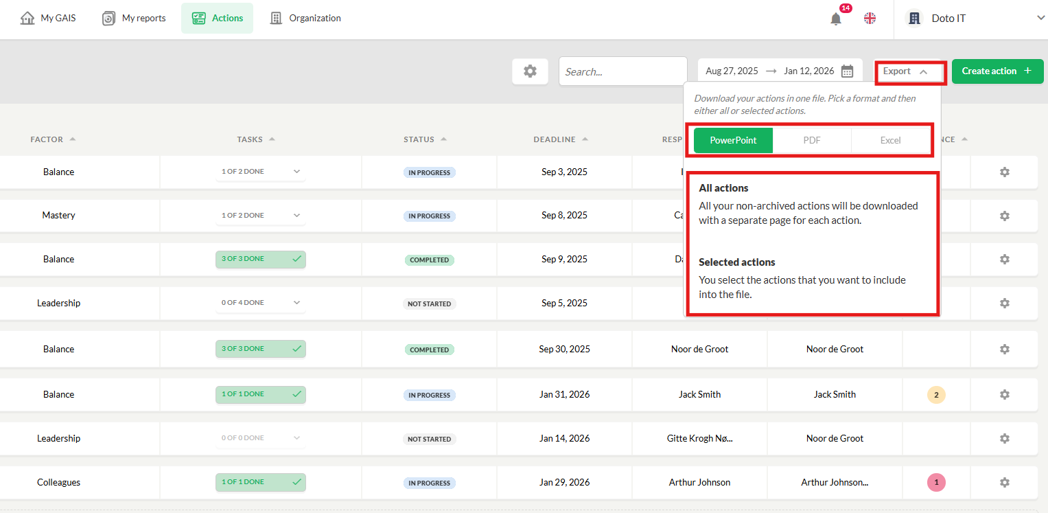Expand the tasks dropdown in the Mastery row
Screen dimensions: 1048x513
261,216
